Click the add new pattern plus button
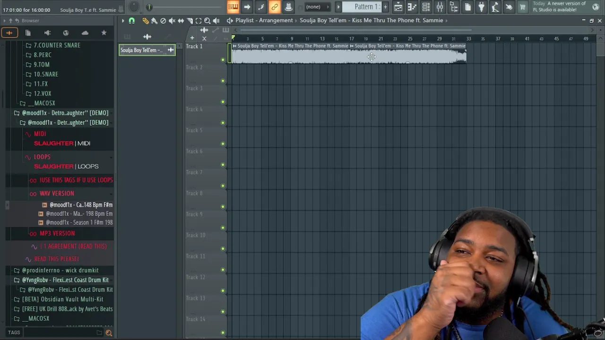Image resolution: width=605 pixels, height=340 pixels. [x=385, y=7]
